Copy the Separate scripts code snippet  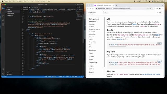tap(159, 61)
